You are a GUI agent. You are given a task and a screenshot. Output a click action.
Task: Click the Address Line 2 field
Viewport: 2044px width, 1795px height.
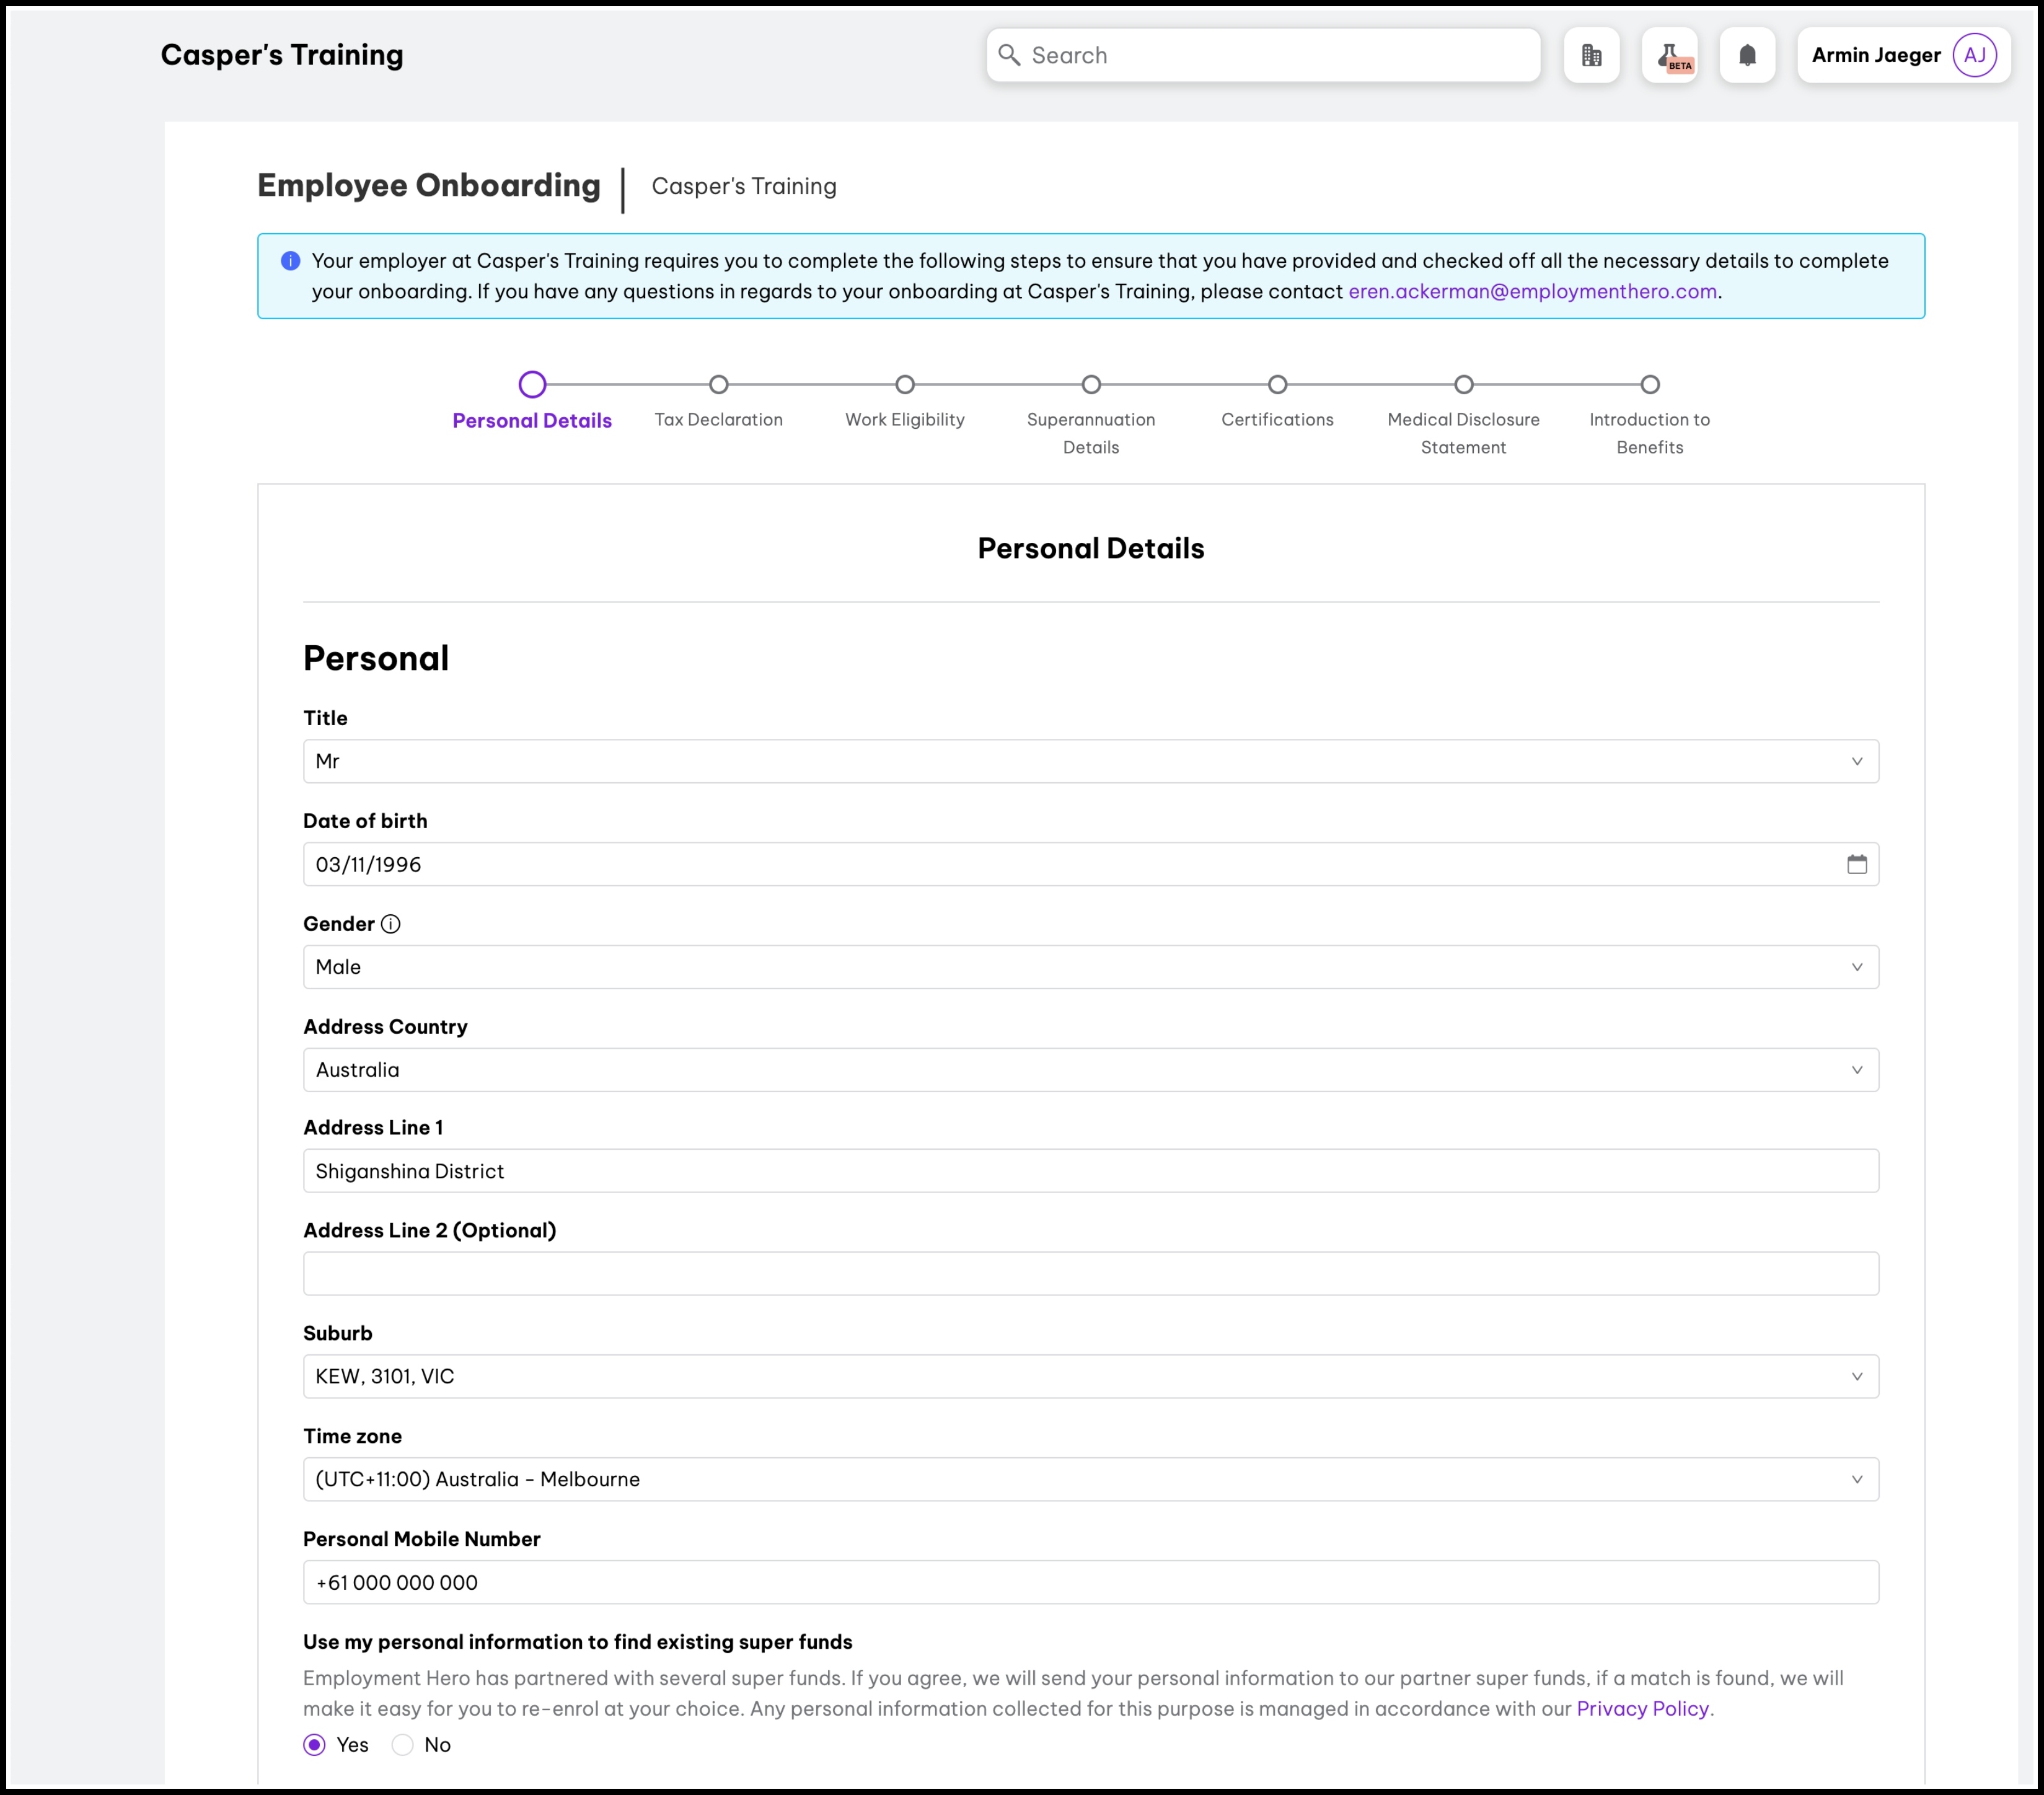[x=1090, y=1273]
